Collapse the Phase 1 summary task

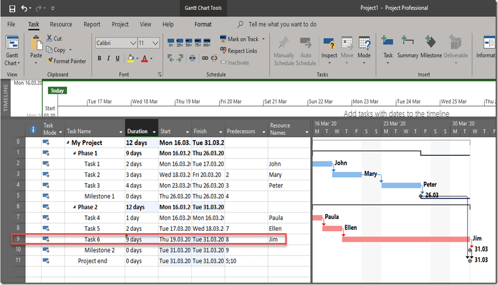(74, 153)
